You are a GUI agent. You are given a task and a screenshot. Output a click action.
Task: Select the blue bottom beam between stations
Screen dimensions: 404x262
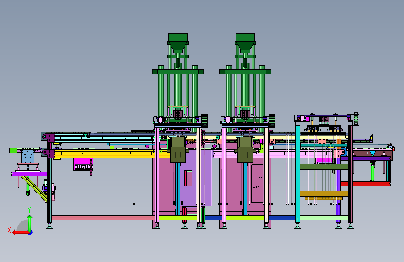(213, 218)
